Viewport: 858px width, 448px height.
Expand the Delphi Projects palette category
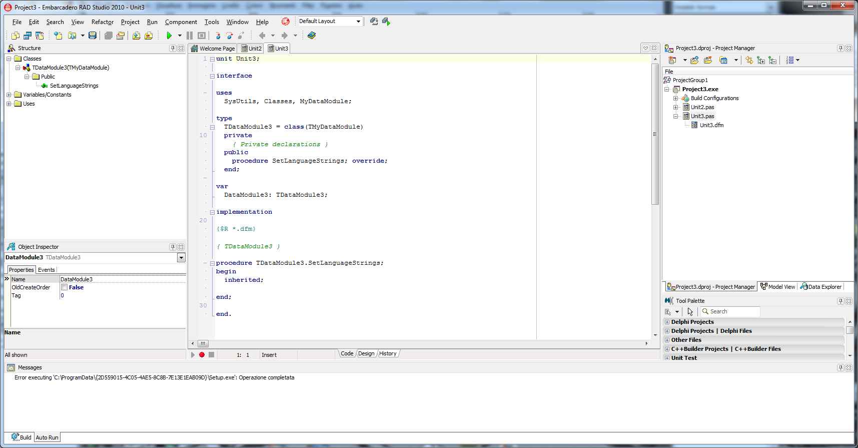667,322
